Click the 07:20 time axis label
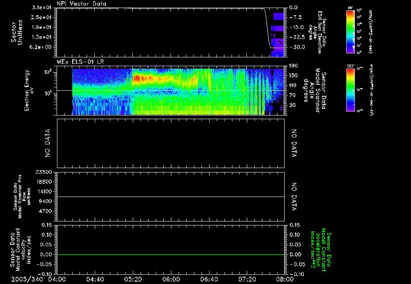Viewport: 411px width, 284px height. (x=247, y=279)
